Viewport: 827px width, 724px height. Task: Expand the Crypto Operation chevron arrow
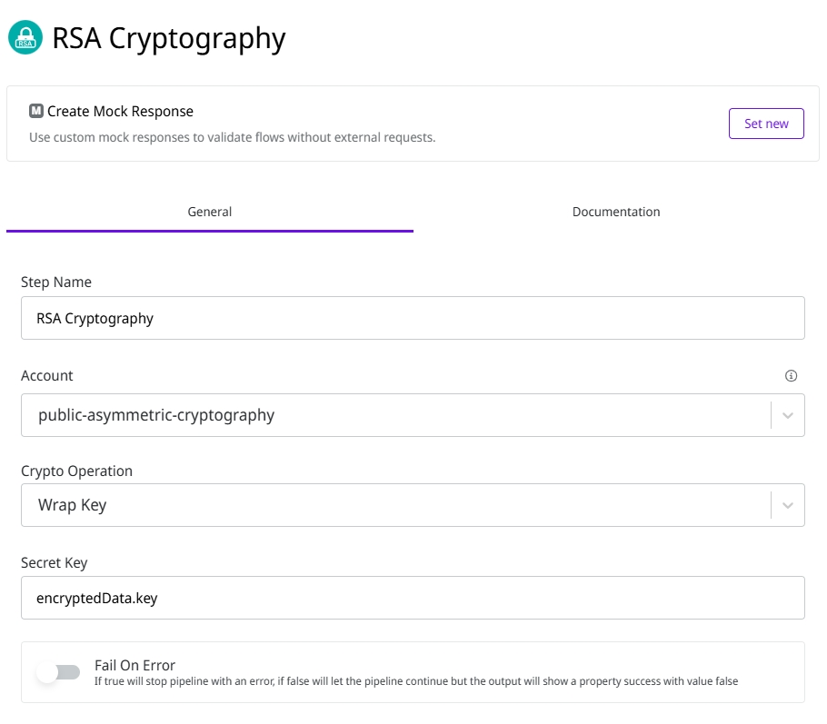(x=788, y=505)
